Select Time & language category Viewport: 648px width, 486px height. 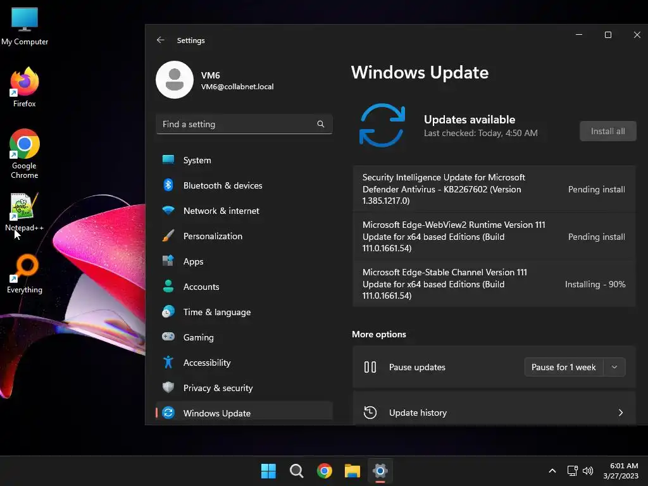244,311
